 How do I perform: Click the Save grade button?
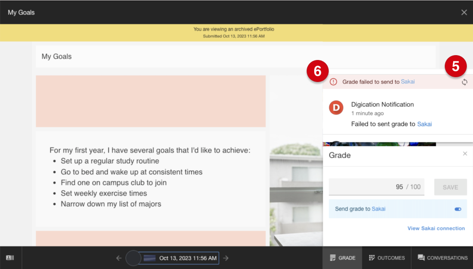click(x=450, y=187)
